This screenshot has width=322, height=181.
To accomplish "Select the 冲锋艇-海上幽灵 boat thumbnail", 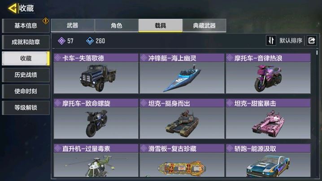I will 182,78.
